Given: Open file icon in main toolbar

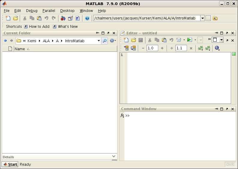Looking at the screenshot, I should (x=15, y=18).
